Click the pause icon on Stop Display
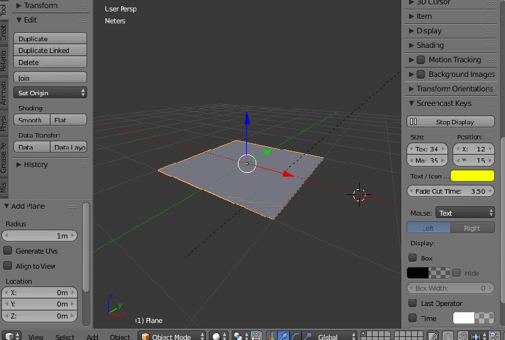This screenshot has width=505, height=340. tap(413, 122)
